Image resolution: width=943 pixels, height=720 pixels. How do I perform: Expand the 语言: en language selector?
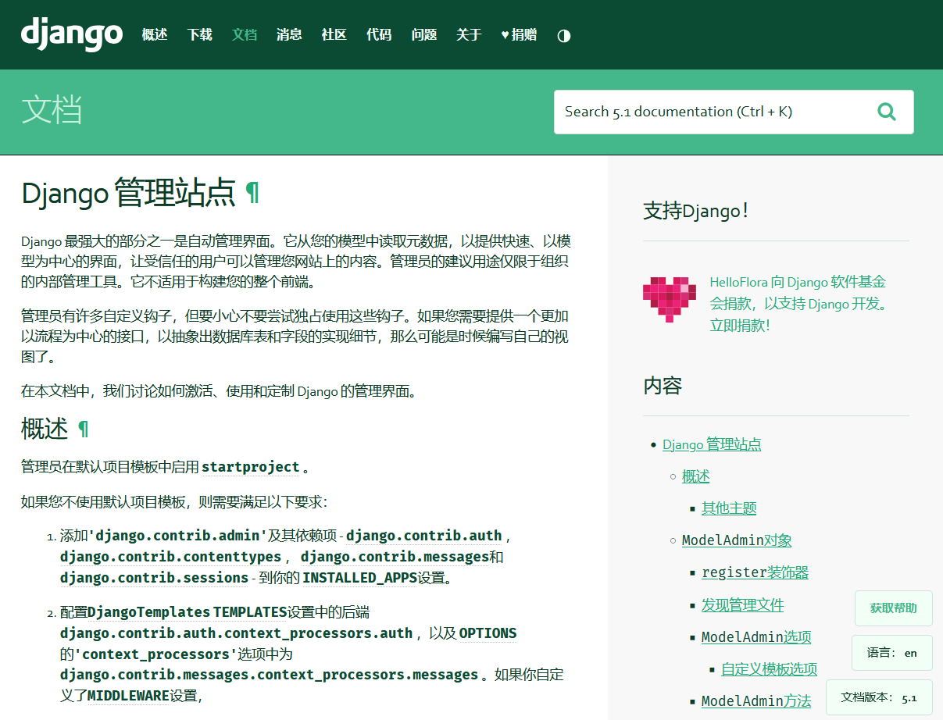pos(891,653)
